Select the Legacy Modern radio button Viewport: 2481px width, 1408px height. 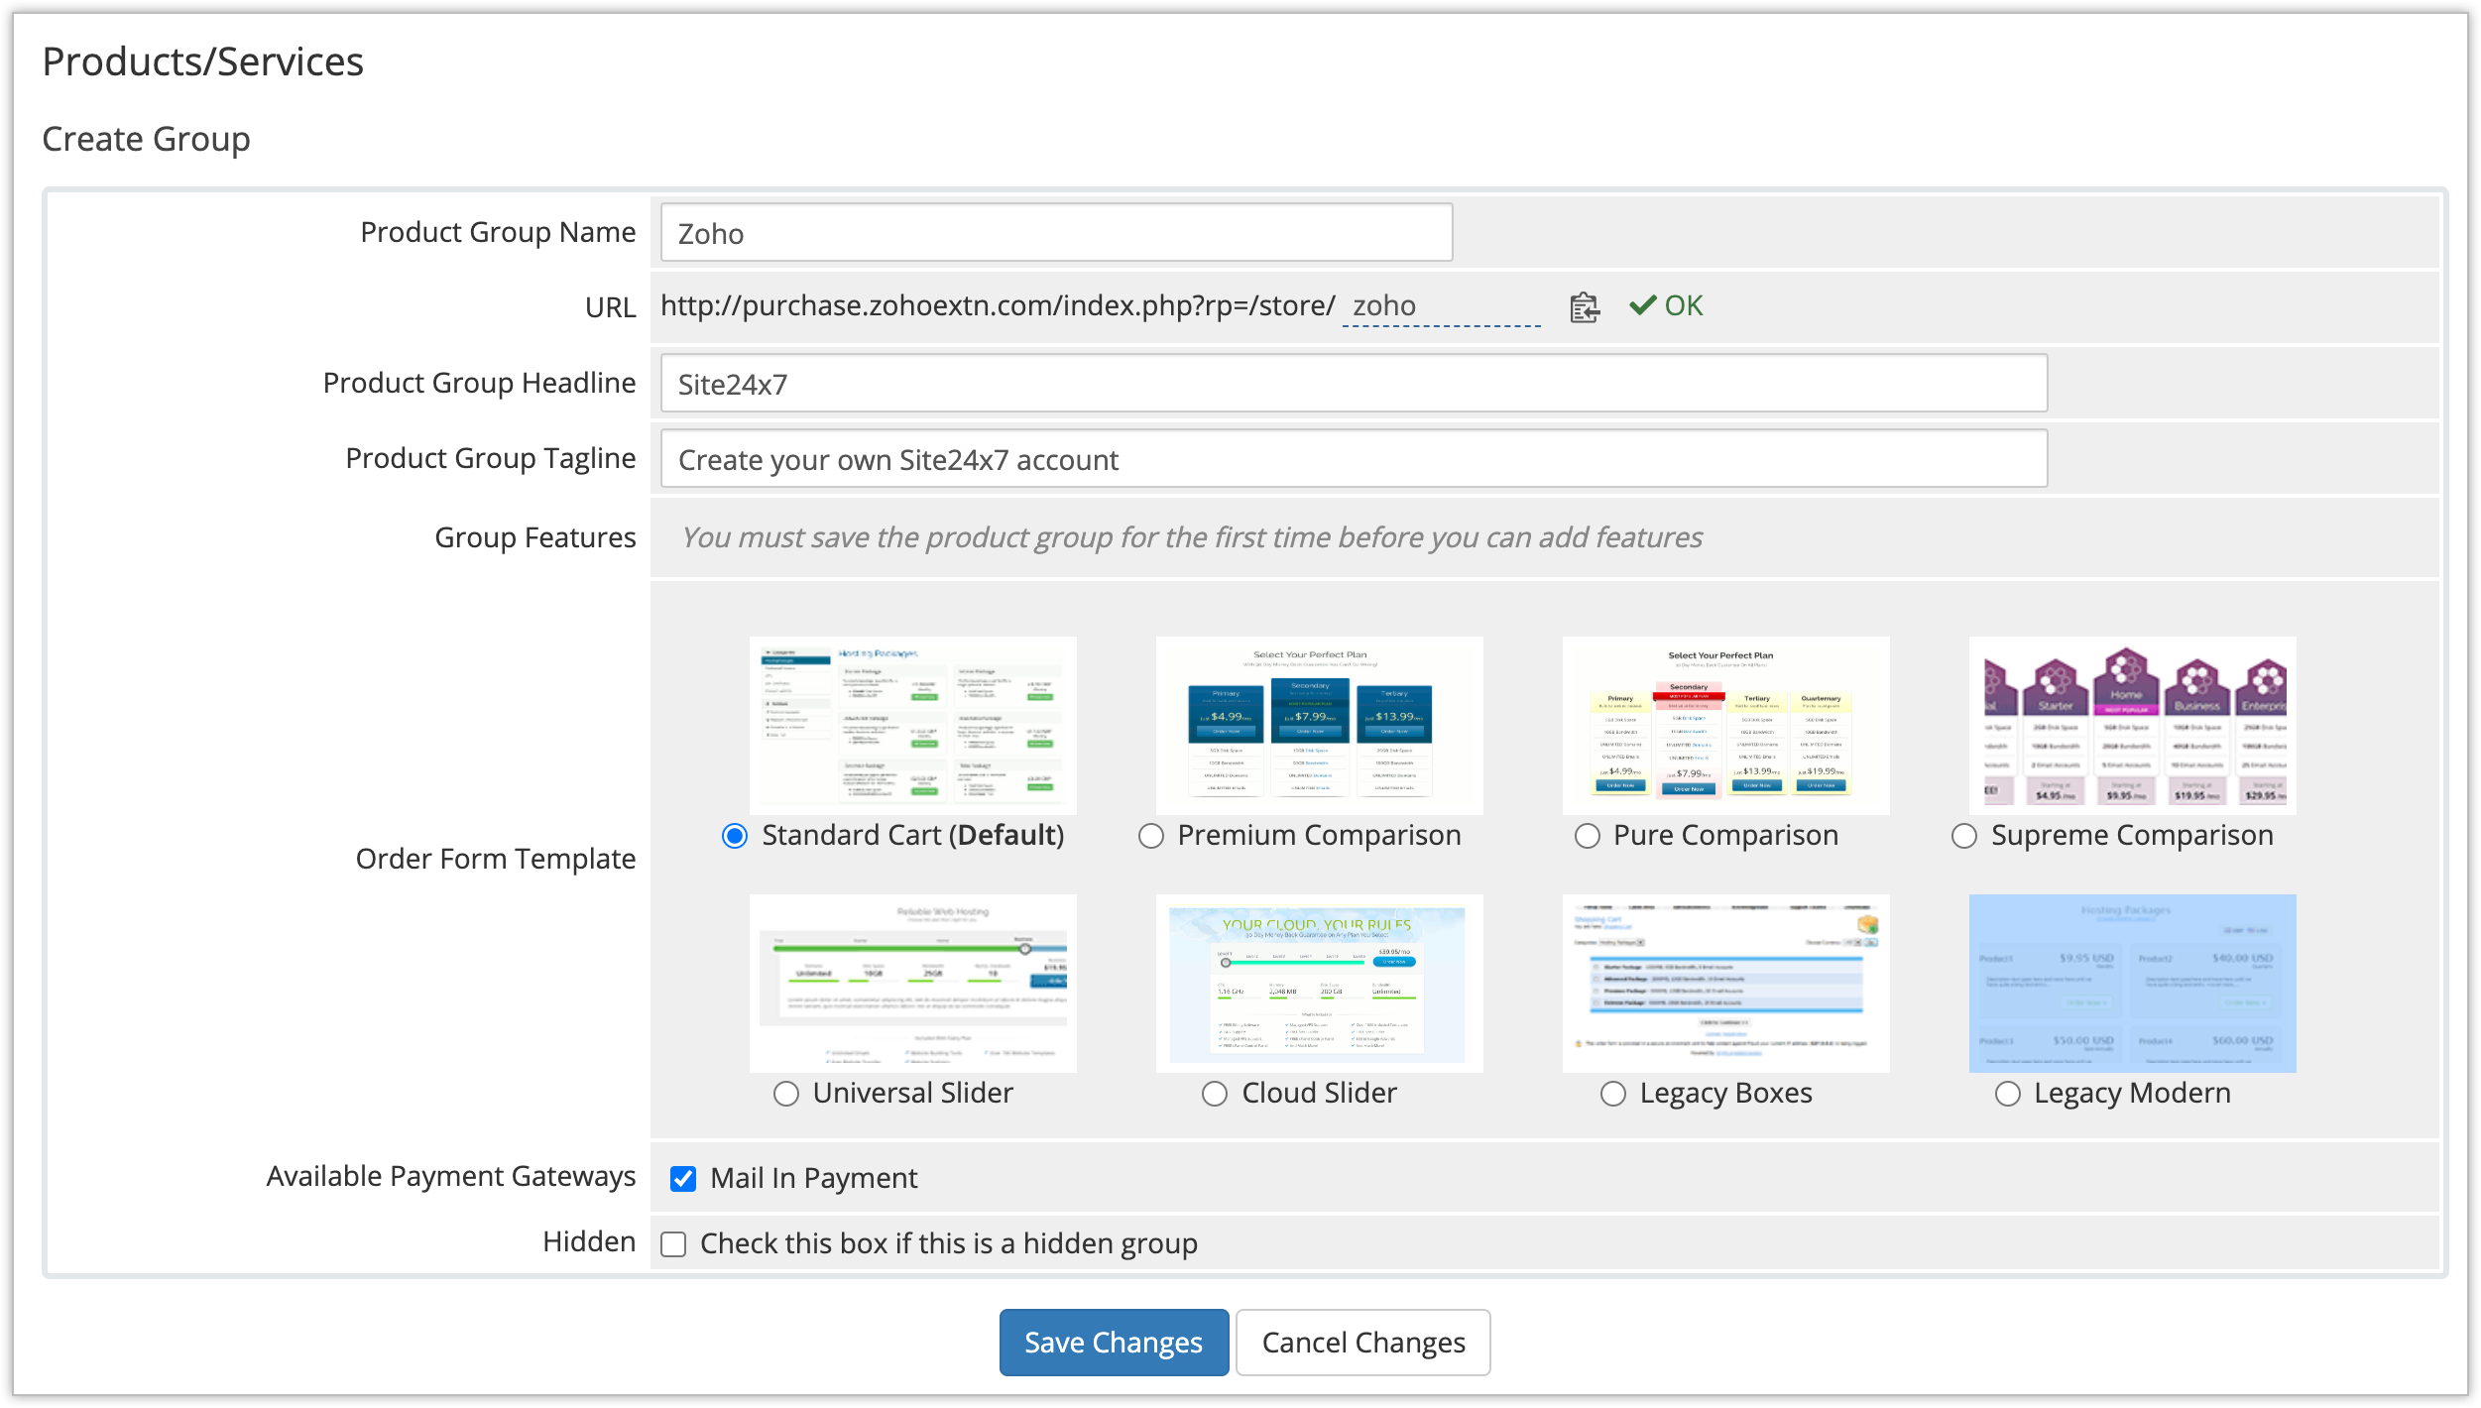[x=2008, y=1094]
